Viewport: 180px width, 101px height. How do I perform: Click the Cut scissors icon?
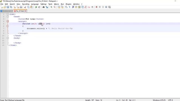pyautogui.click(x=25, y=7)
